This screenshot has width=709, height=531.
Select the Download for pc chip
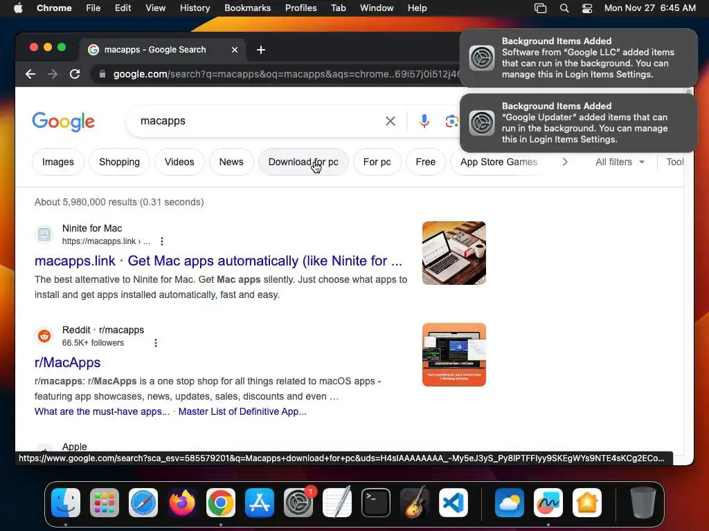pyautogui.click(x=303, y=162)
